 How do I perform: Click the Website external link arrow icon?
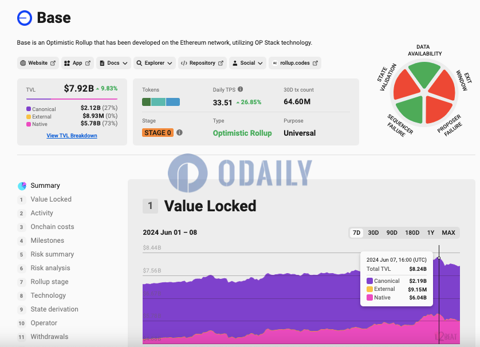click(x=53, y=63)
